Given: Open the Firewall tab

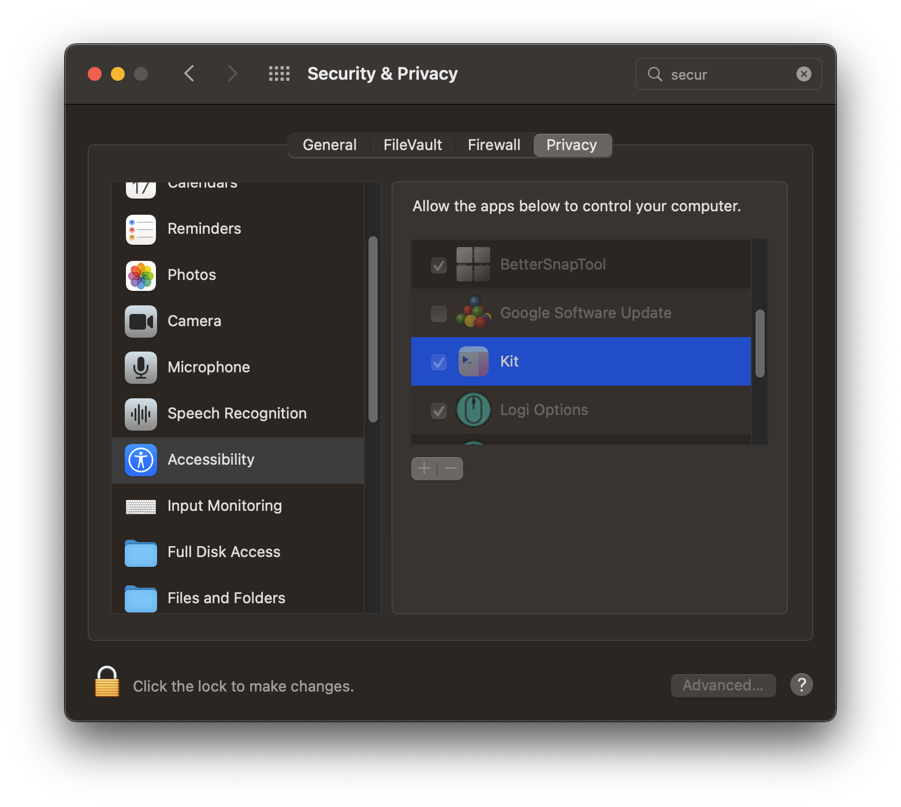Looking at the screenshot, I should (494, 145).
